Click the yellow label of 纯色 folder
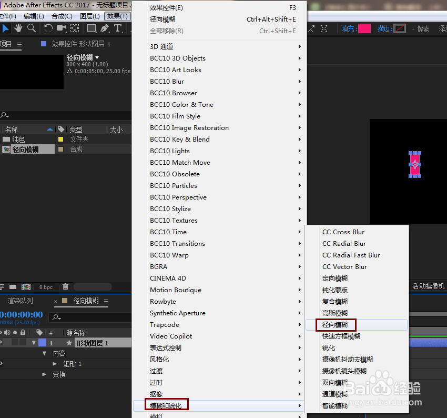Viewport: 447px width, 418px height. (60, 139)
